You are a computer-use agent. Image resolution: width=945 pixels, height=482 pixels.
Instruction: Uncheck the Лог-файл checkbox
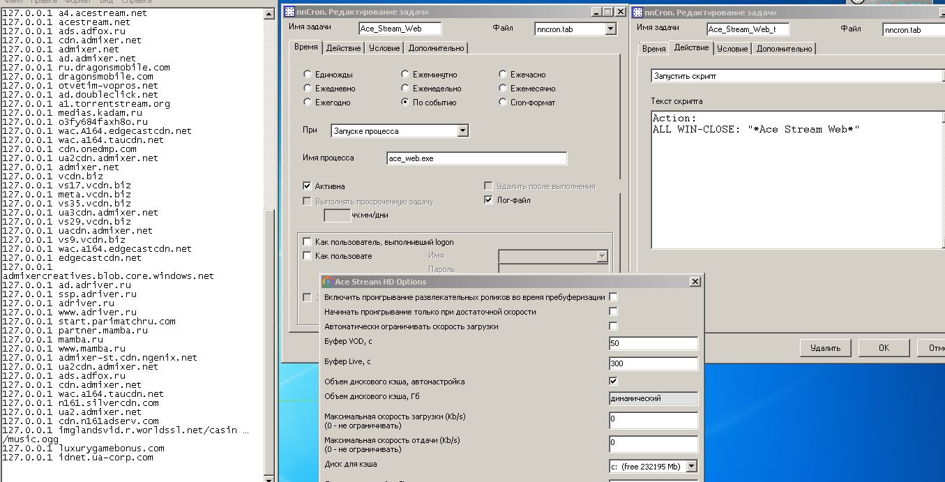pyautogui.click(x=489, y=200)
